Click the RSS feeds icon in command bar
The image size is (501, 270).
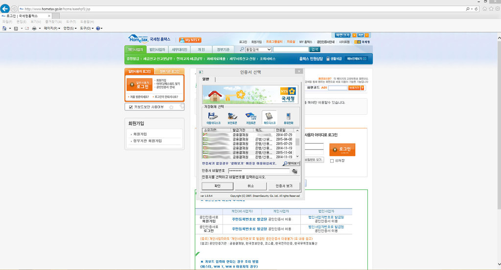(16, 28)
